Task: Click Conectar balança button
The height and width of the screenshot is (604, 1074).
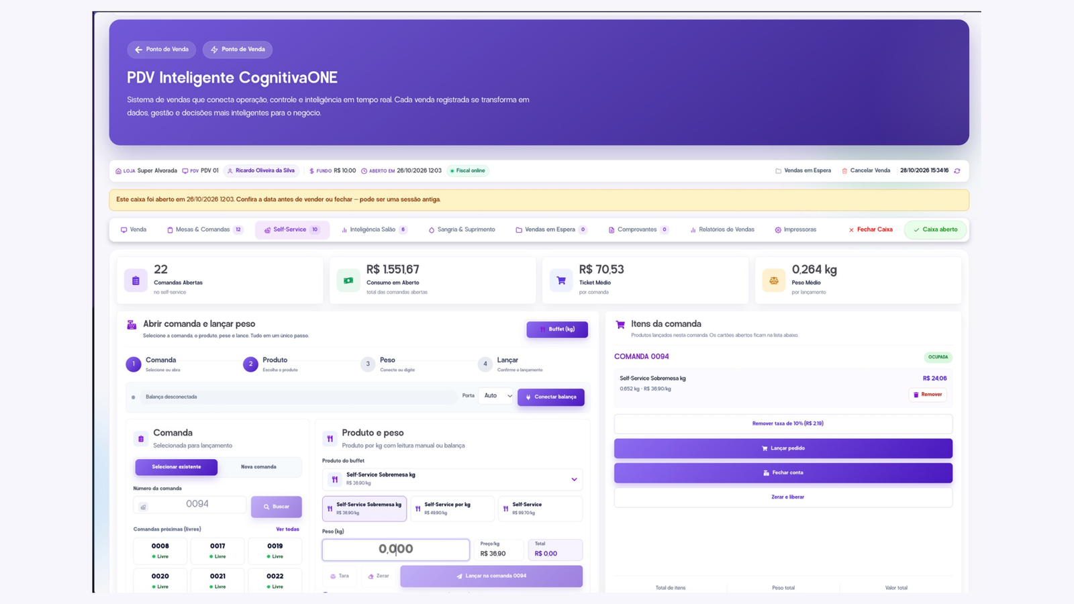Action: 551,397
